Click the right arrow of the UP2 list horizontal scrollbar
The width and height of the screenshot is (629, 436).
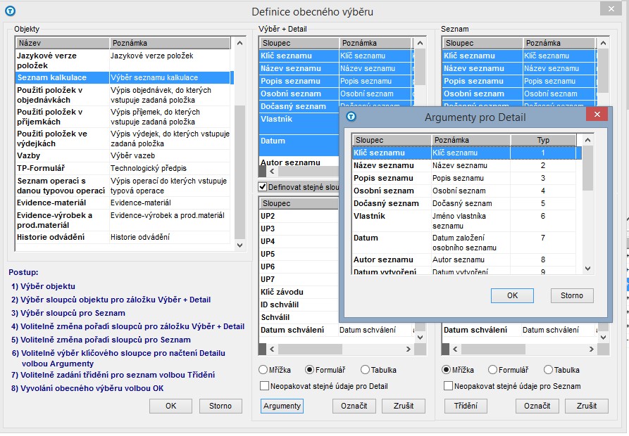(x=409, y=349)
